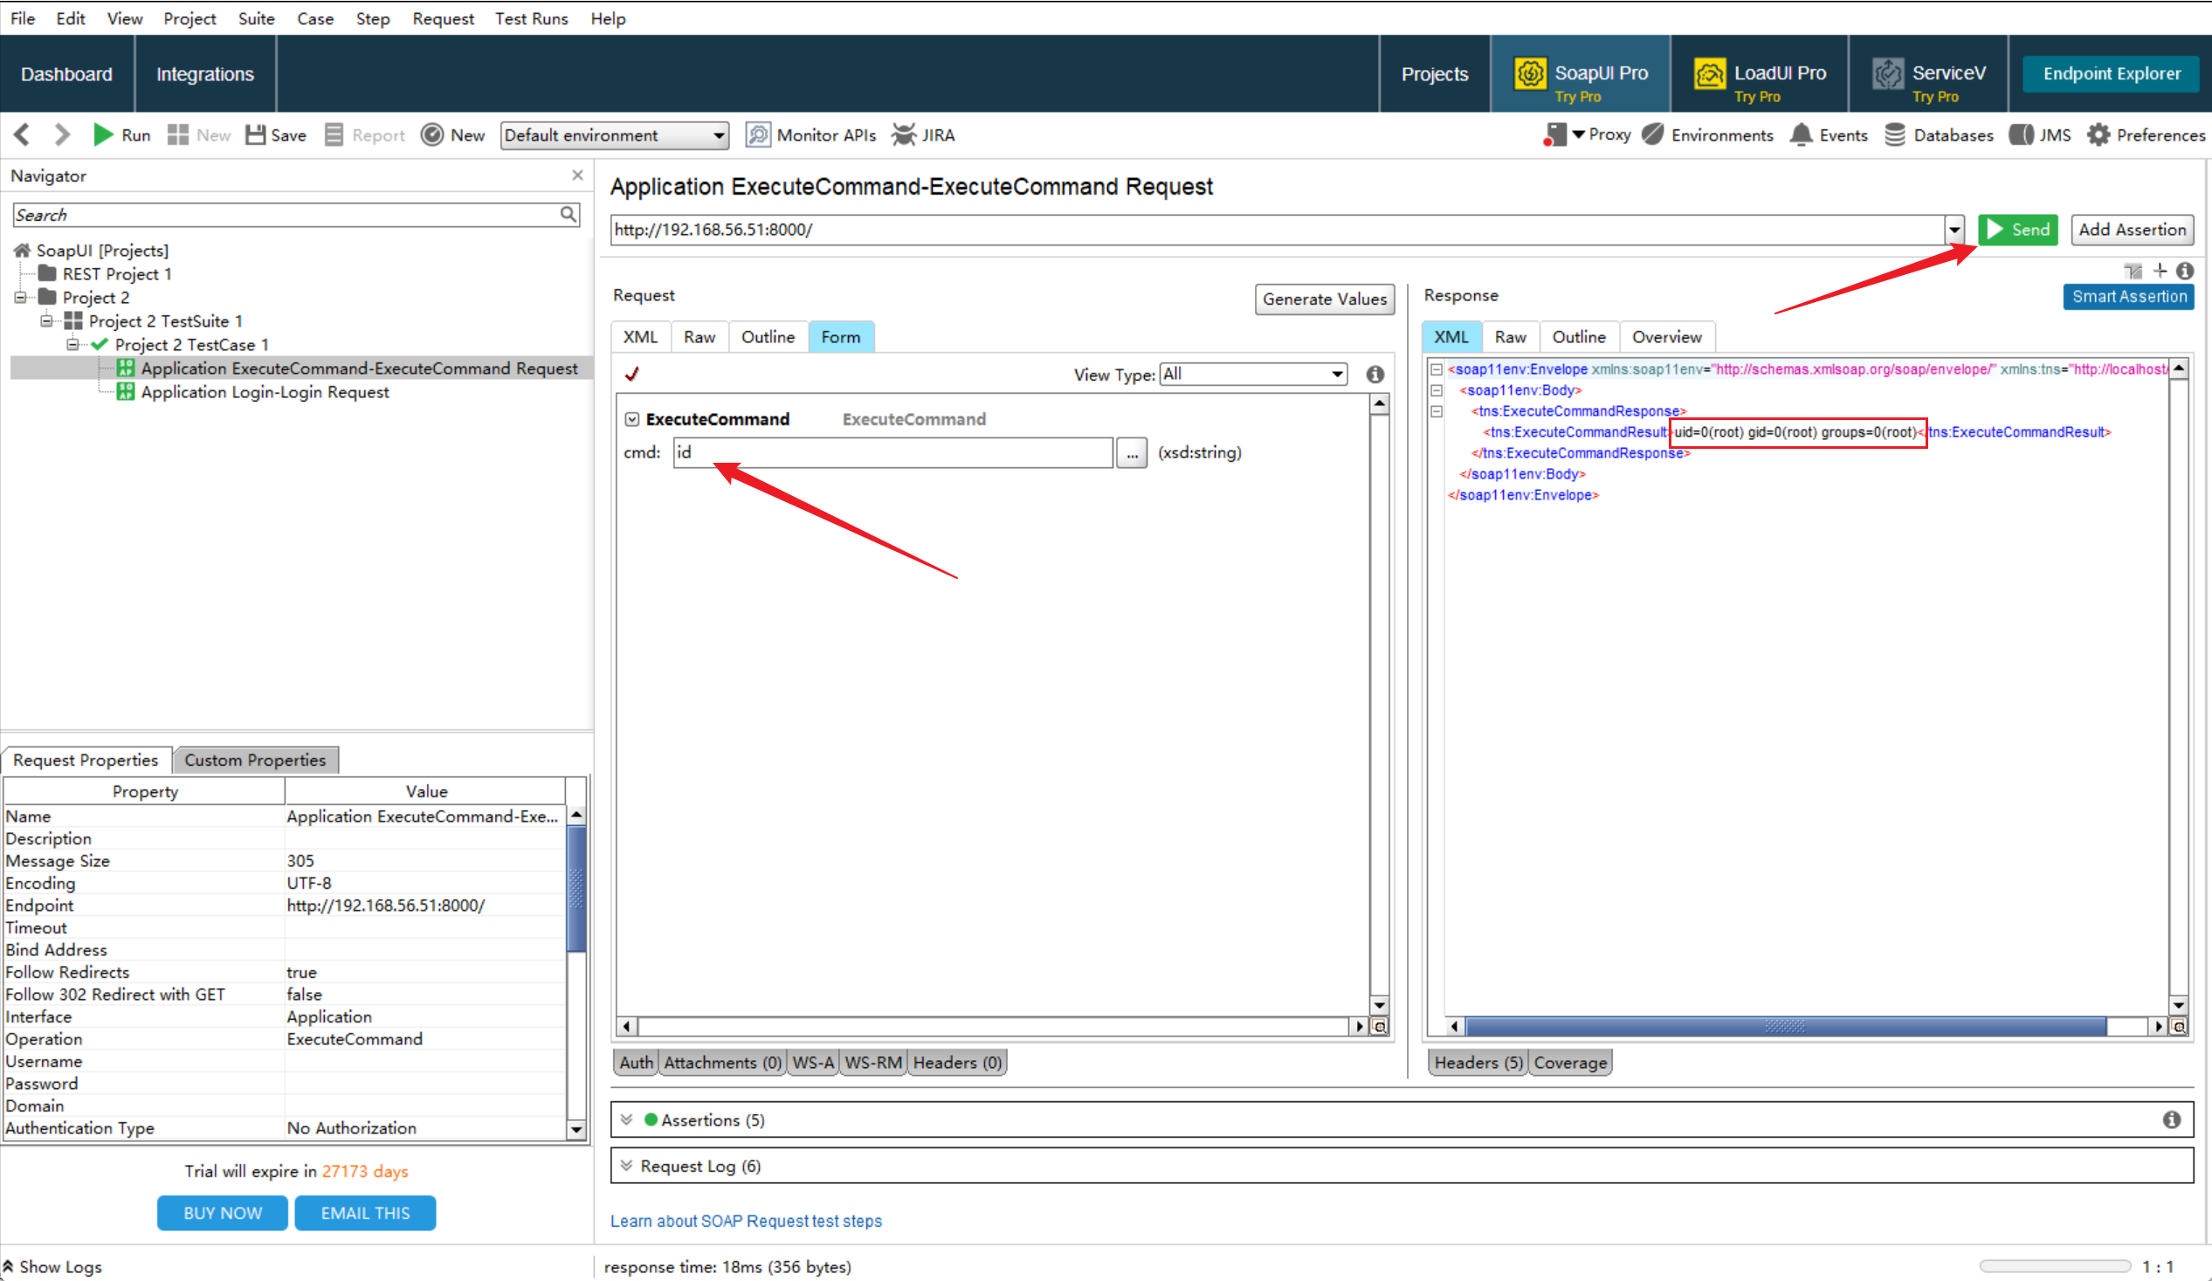This screenshot has width=2212, height=1281.
Task: Collapse the soap11env:Envelope node in response
Action: (1436, 369)
